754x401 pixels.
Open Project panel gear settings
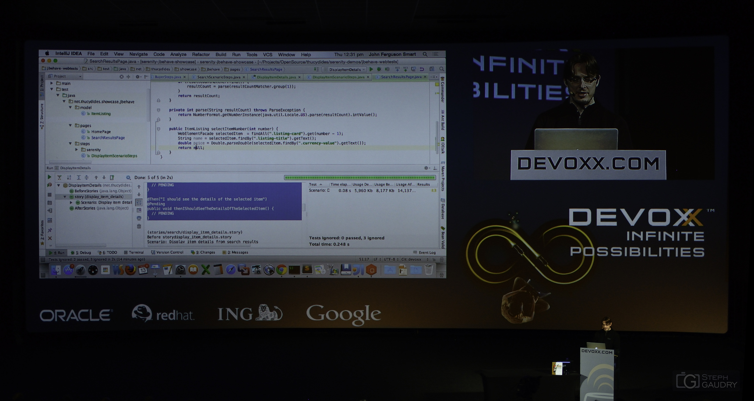click(138, 77)
